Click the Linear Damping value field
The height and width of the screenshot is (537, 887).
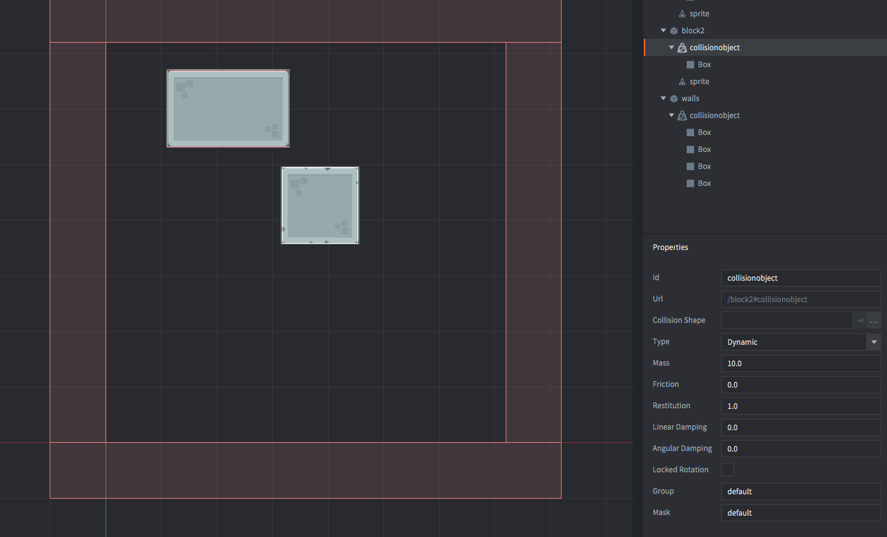801,427
